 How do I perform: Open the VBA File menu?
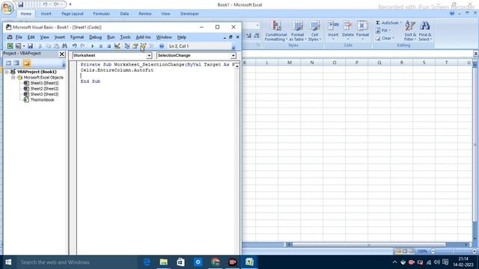(19, 37)
